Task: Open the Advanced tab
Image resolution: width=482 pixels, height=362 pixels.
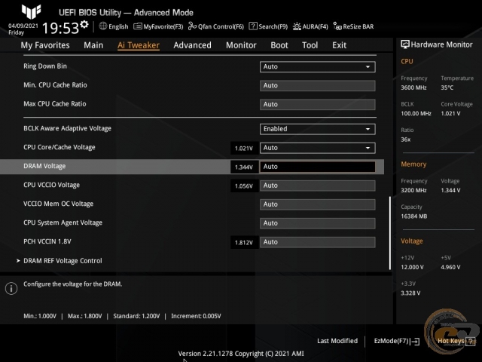Action: pyautogui.click(x=193, y=45)
